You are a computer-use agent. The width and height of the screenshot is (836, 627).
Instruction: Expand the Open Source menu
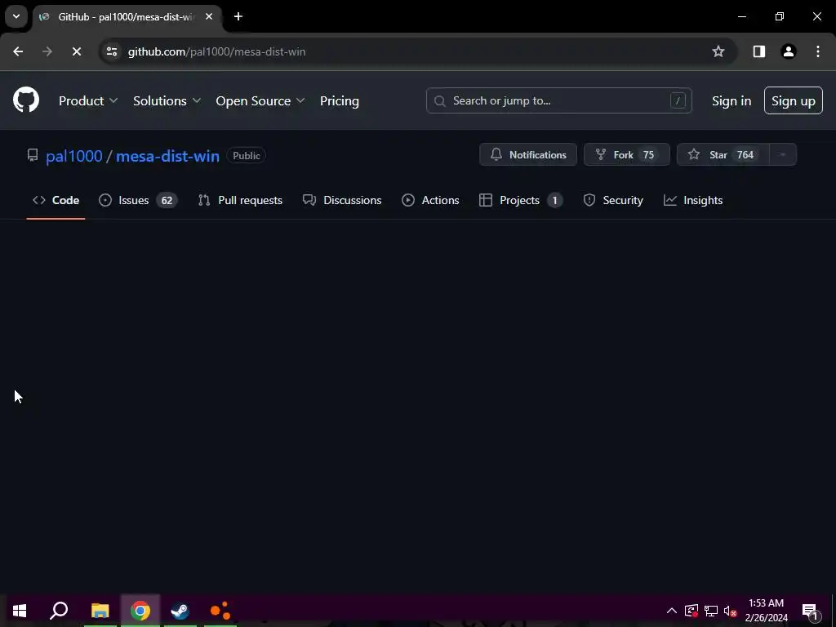(260, 100)
